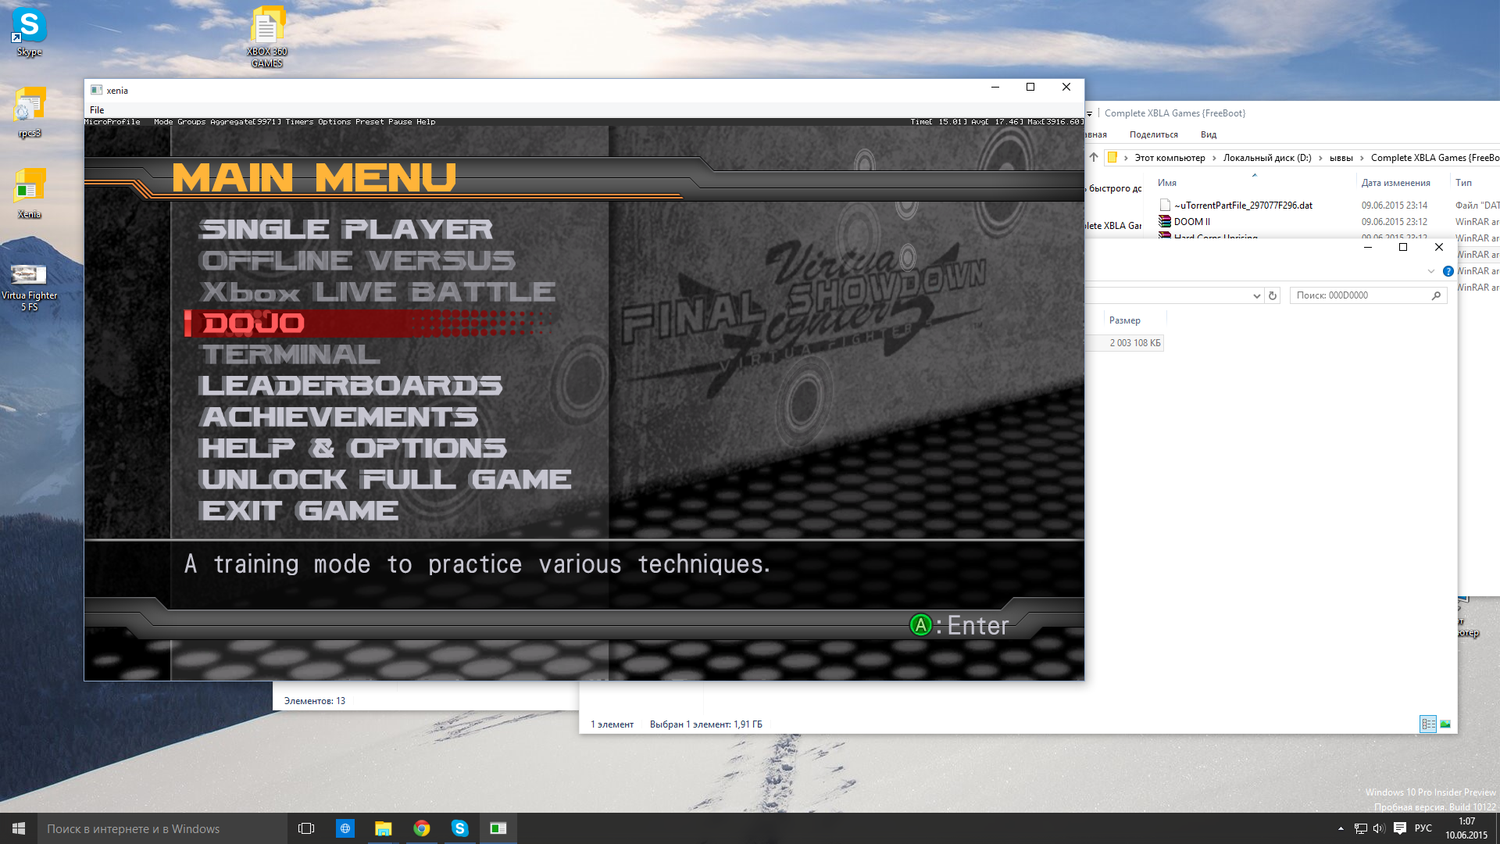Screen dimensions: 1500x844
Task: Open the volume tray icon
Action: [x=1379, y=828]
